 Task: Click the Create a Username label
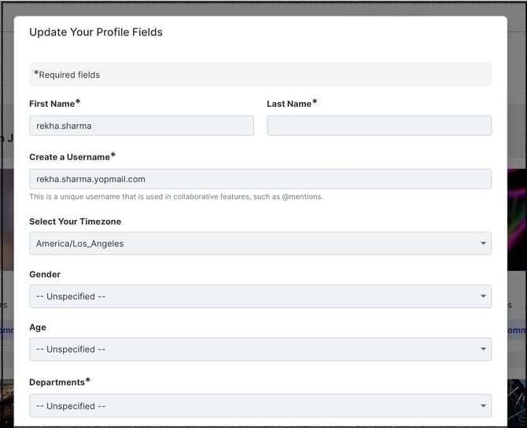pos(72,157)
